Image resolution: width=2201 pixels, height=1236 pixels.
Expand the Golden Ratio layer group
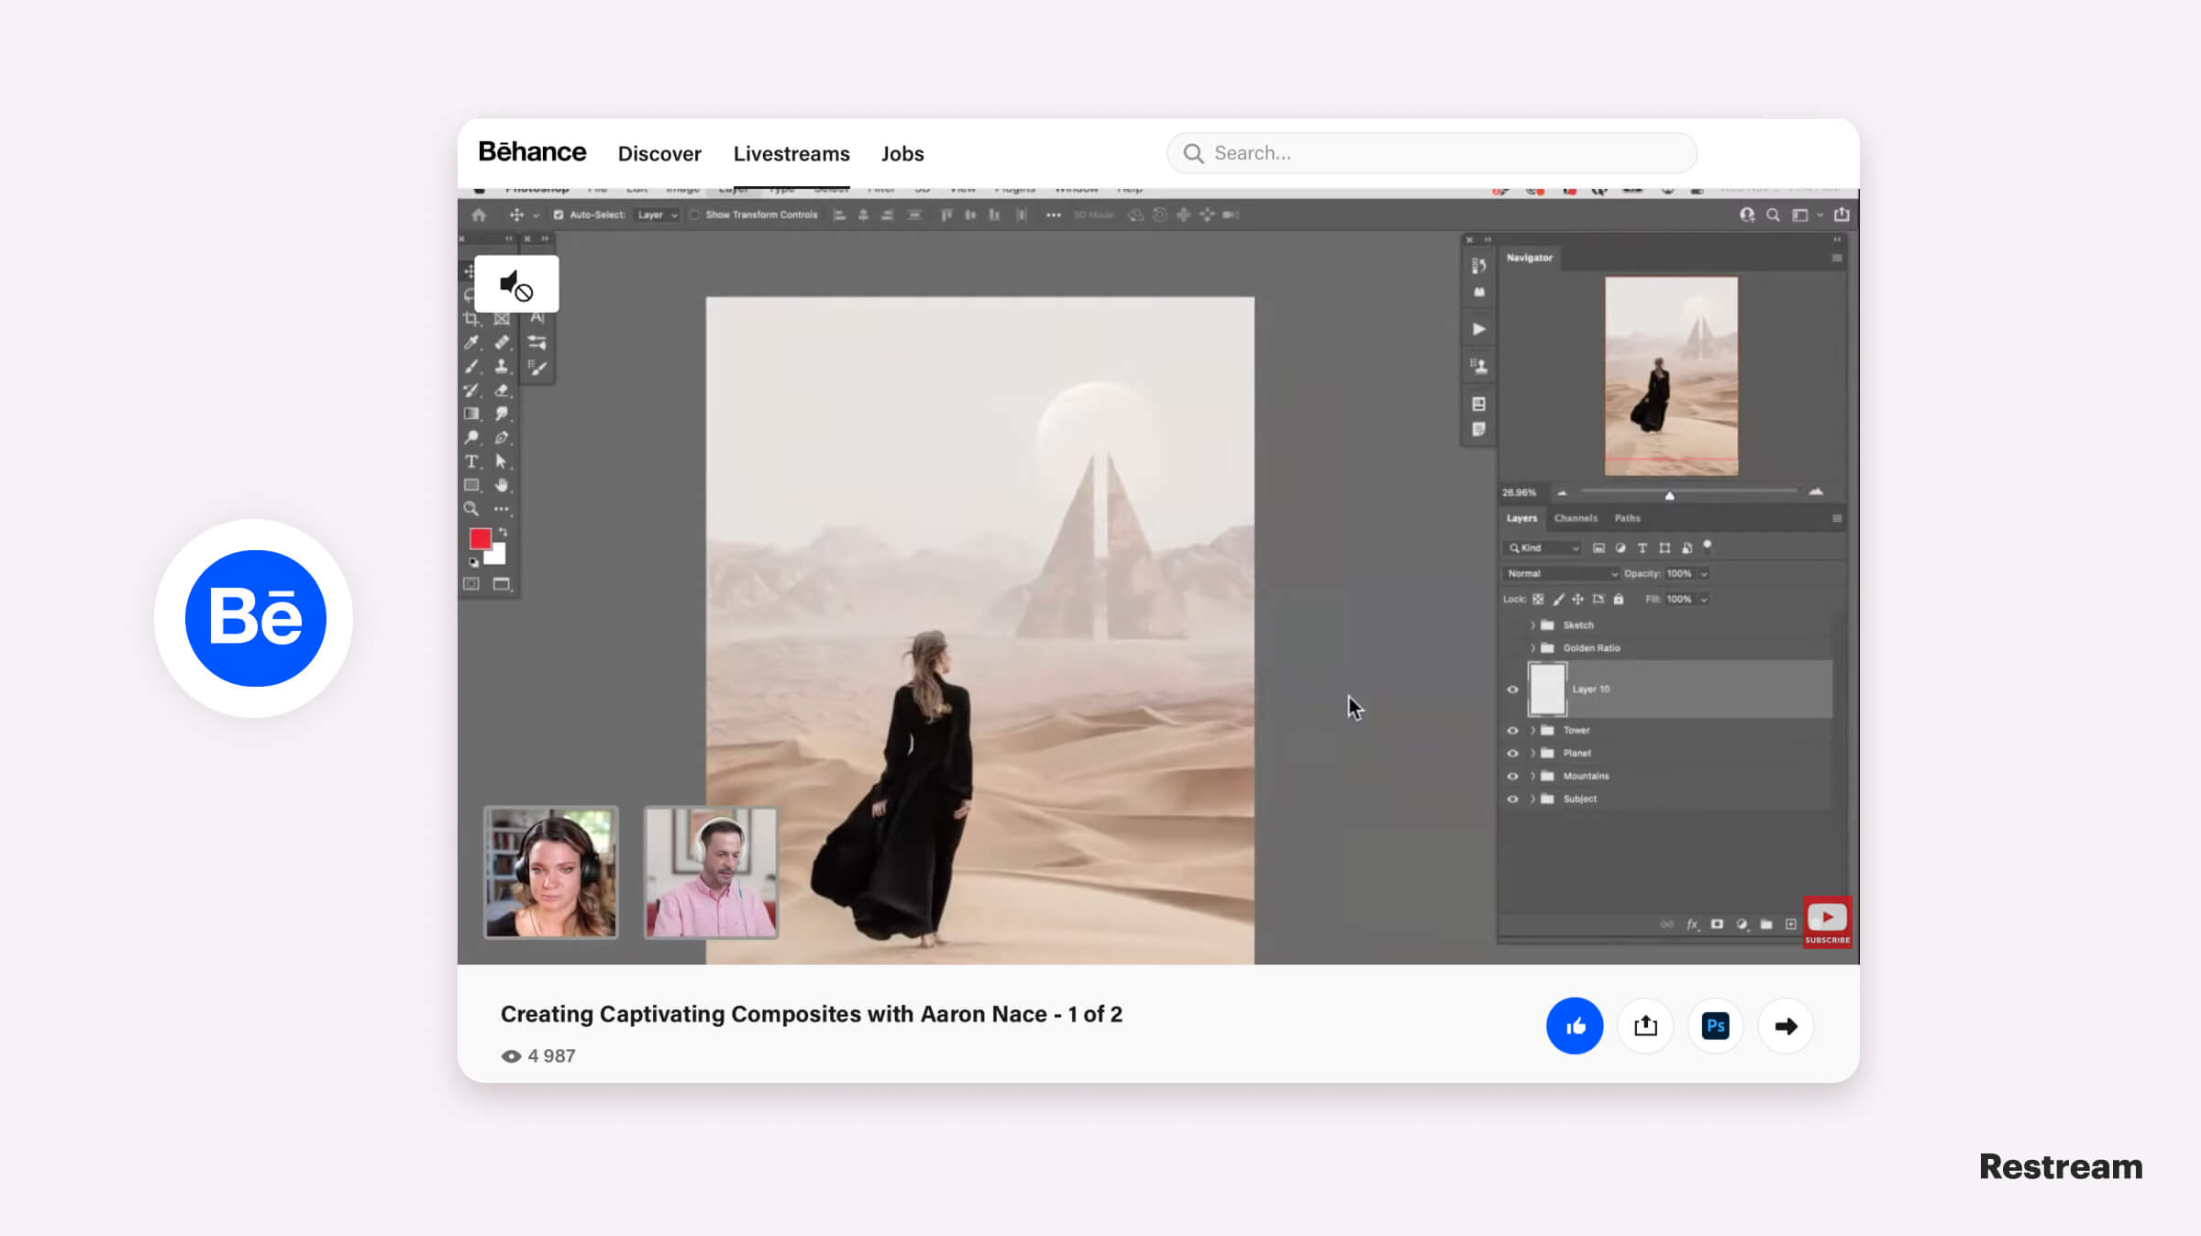click(x=1532, y=646)
